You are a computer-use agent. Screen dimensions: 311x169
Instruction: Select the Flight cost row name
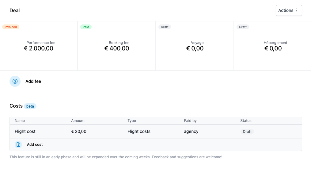[25, 131]
